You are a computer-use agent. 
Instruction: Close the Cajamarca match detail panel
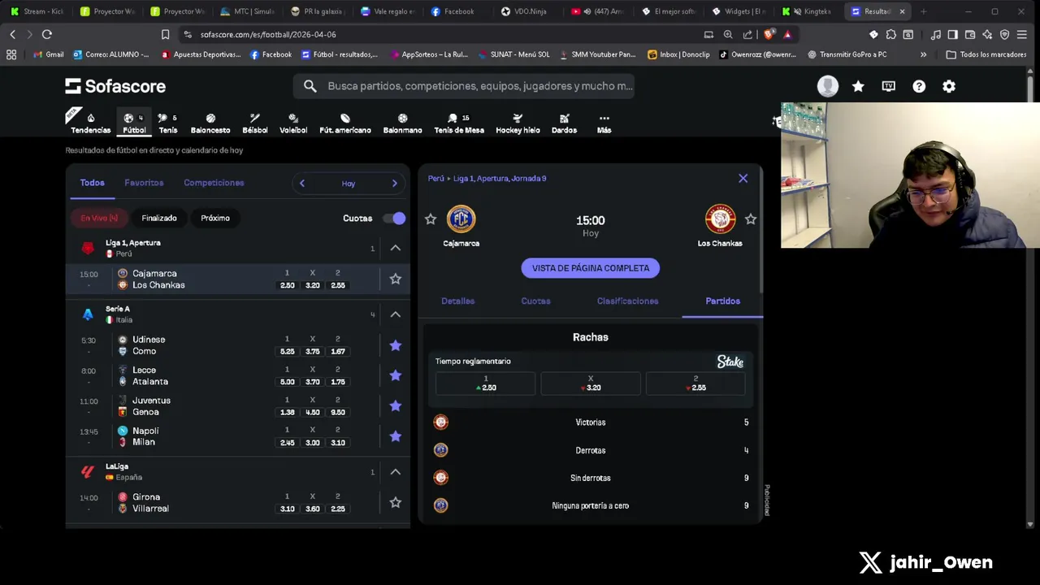point(743,178)
